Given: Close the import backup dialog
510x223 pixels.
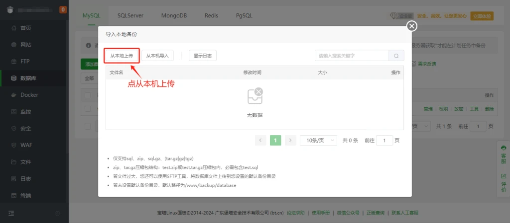Looking at the screenshot, I should pyautogui.click(x=411, y=26).
